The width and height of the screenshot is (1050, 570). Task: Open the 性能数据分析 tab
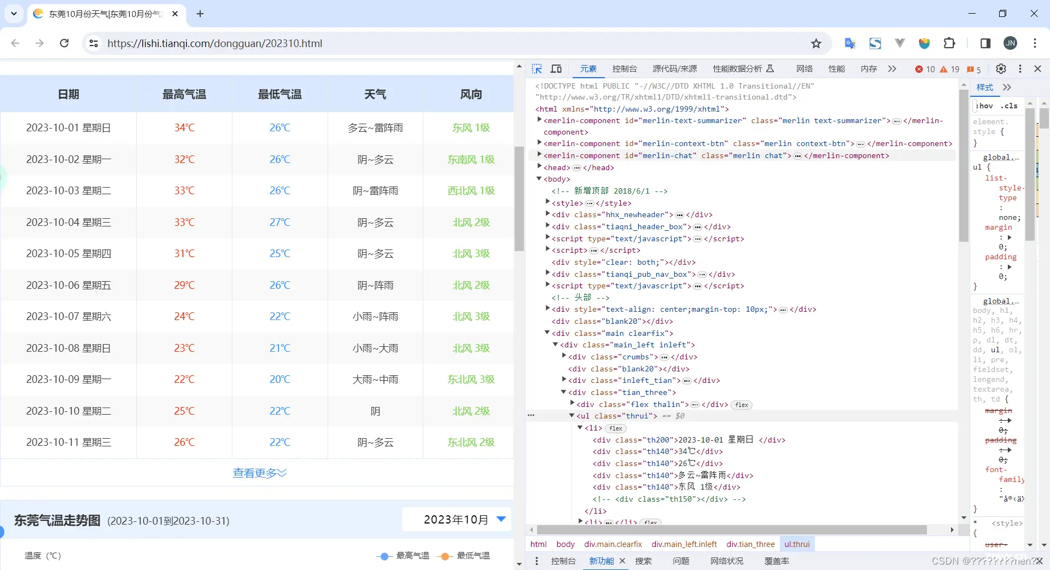(743, 69)
